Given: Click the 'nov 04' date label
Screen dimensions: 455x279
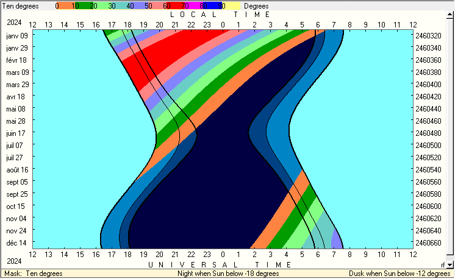Looking at the screenshot, I should click(16, 219).
